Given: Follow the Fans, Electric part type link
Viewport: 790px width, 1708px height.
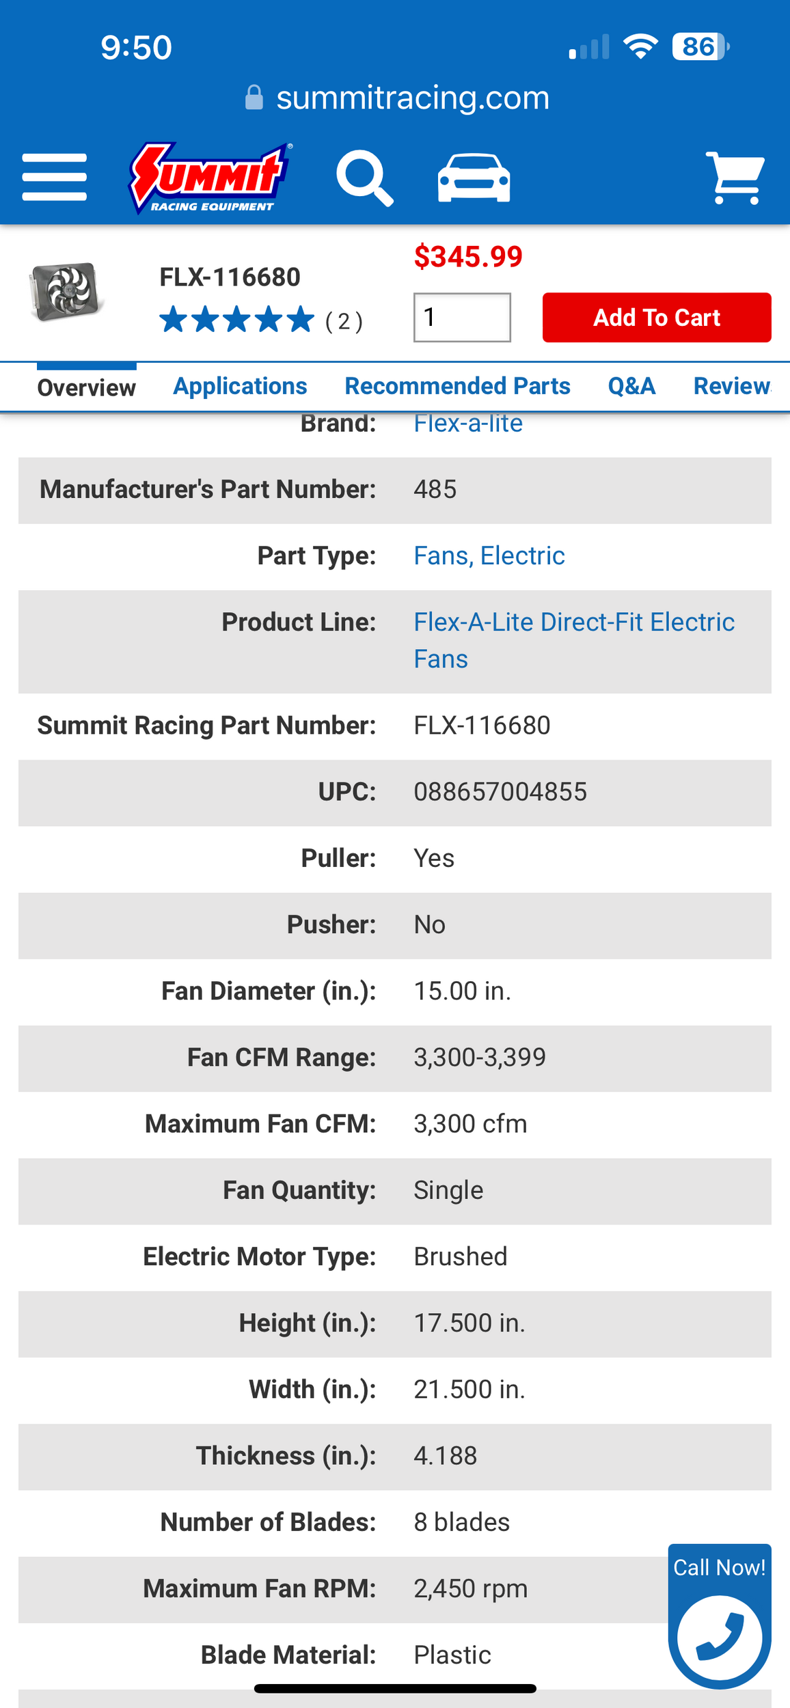Looking at the screenshot, I should [x=489, y=556].
